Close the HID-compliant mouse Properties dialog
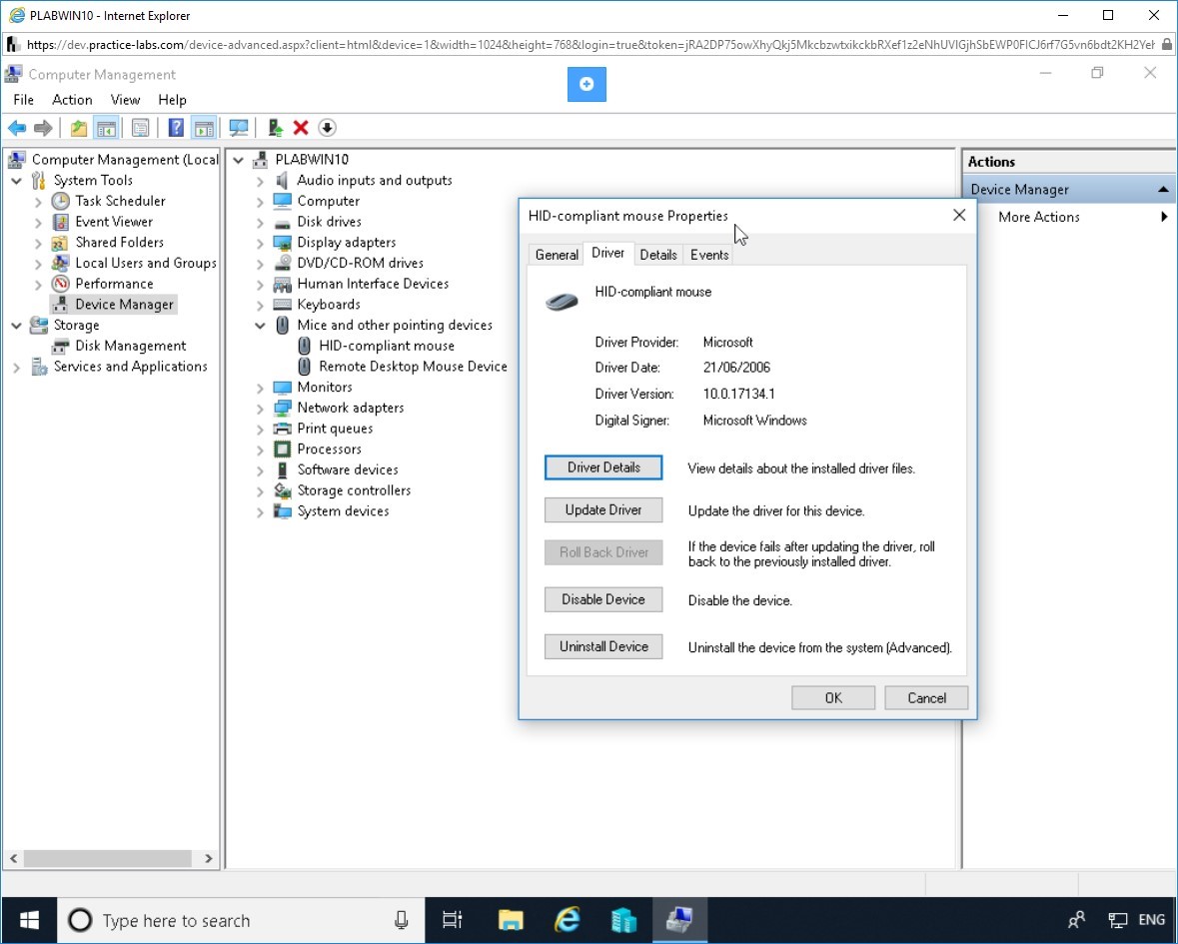Screen dimensions: 1178x944 tap(959, 216)
